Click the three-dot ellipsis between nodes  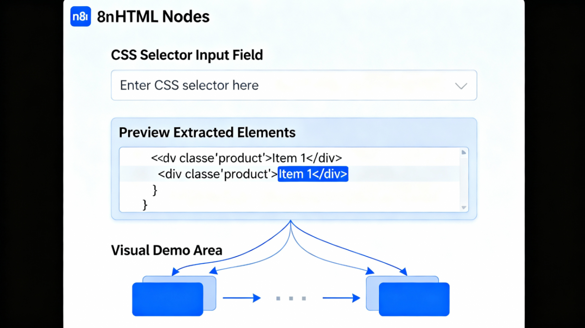(x=291, y=299)
